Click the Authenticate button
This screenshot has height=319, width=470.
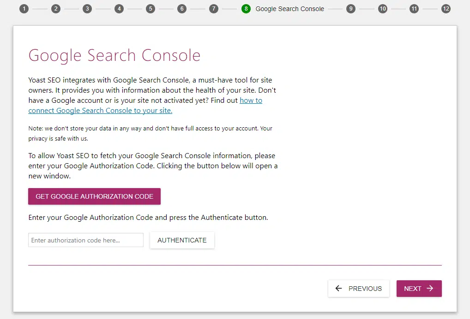(182, 240)
